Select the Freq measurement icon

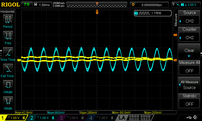coord(8,36)
